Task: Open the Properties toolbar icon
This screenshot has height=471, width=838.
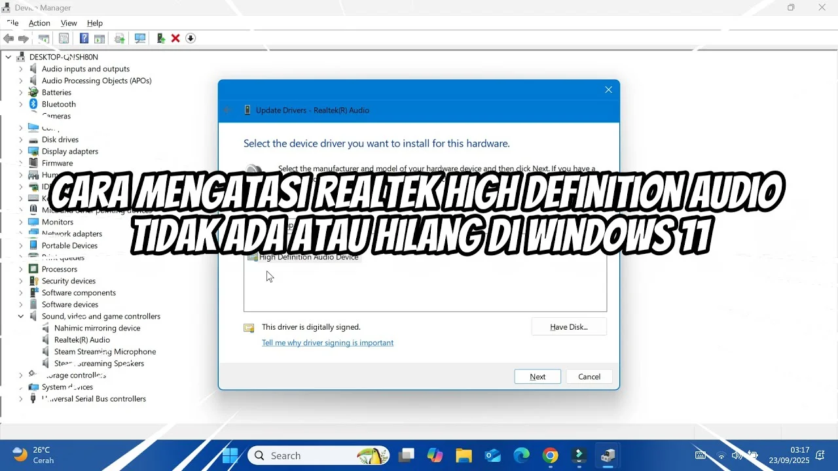Action: pos(64,39)
